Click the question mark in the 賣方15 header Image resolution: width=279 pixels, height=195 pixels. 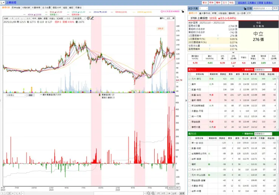coord(242,134)
